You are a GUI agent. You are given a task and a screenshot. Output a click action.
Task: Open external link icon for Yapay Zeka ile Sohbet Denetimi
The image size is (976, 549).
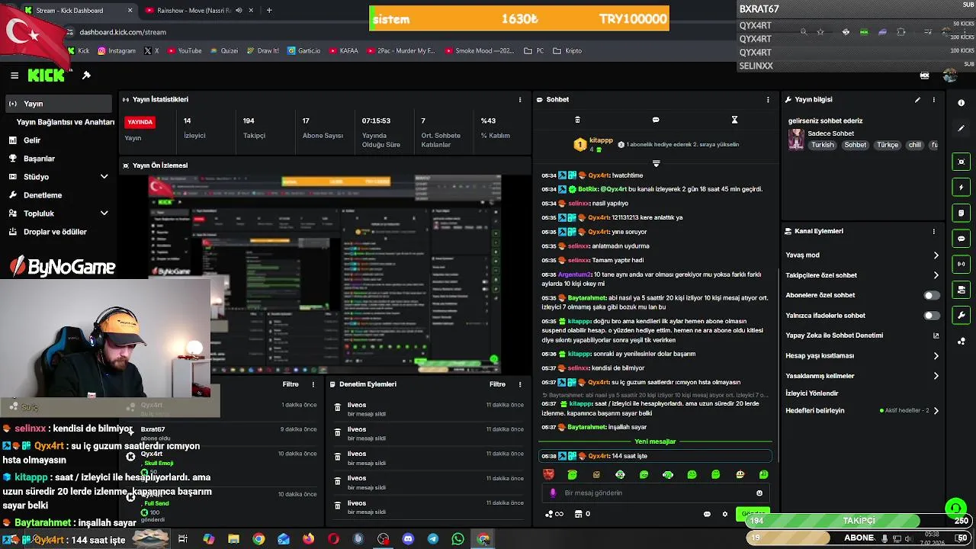936,335
